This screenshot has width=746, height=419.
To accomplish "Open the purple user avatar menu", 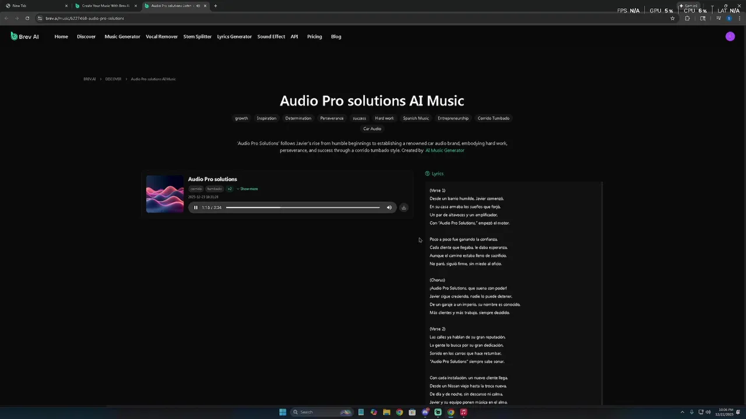I will point(730,37).
